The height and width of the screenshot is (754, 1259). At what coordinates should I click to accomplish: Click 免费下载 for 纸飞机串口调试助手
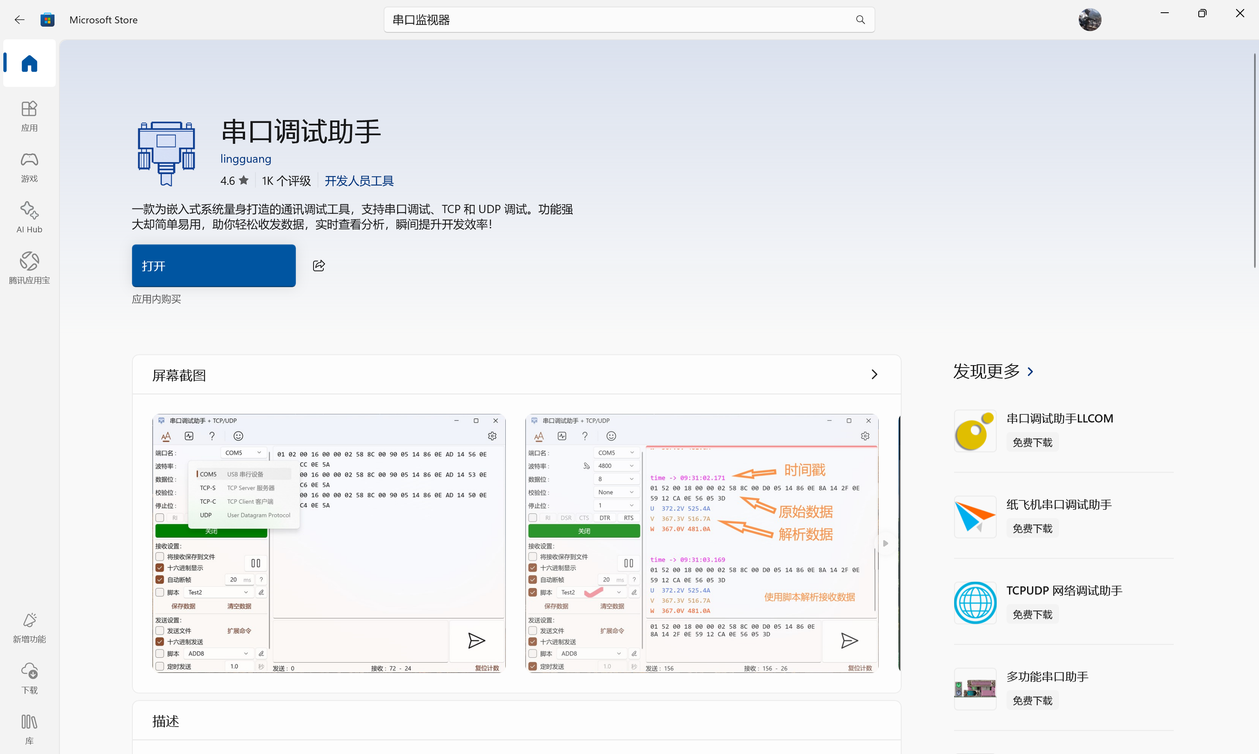pos(1032,528)
